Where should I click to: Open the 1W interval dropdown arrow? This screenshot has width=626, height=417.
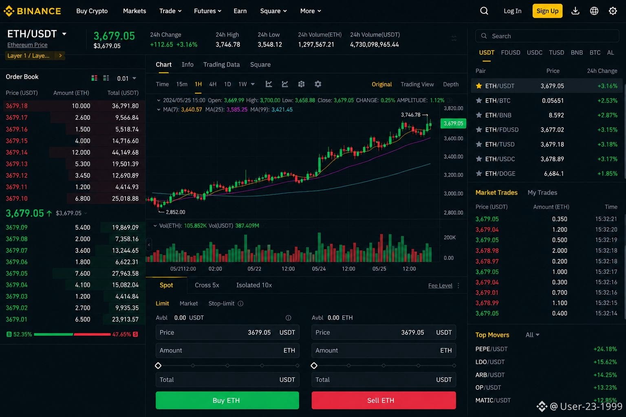coord(253,84)
